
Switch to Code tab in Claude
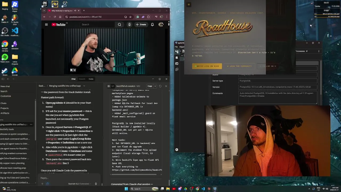(x=91, y=79)
